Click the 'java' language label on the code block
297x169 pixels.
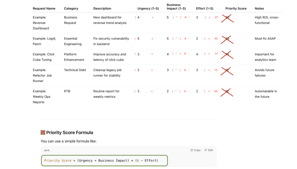coord(47,150)
